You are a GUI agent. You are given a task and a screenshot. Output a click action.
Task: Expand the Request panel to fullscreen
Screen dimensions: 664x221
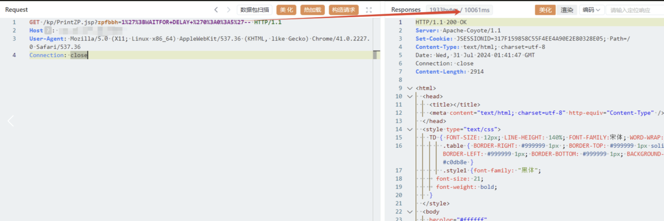[369, 10]
